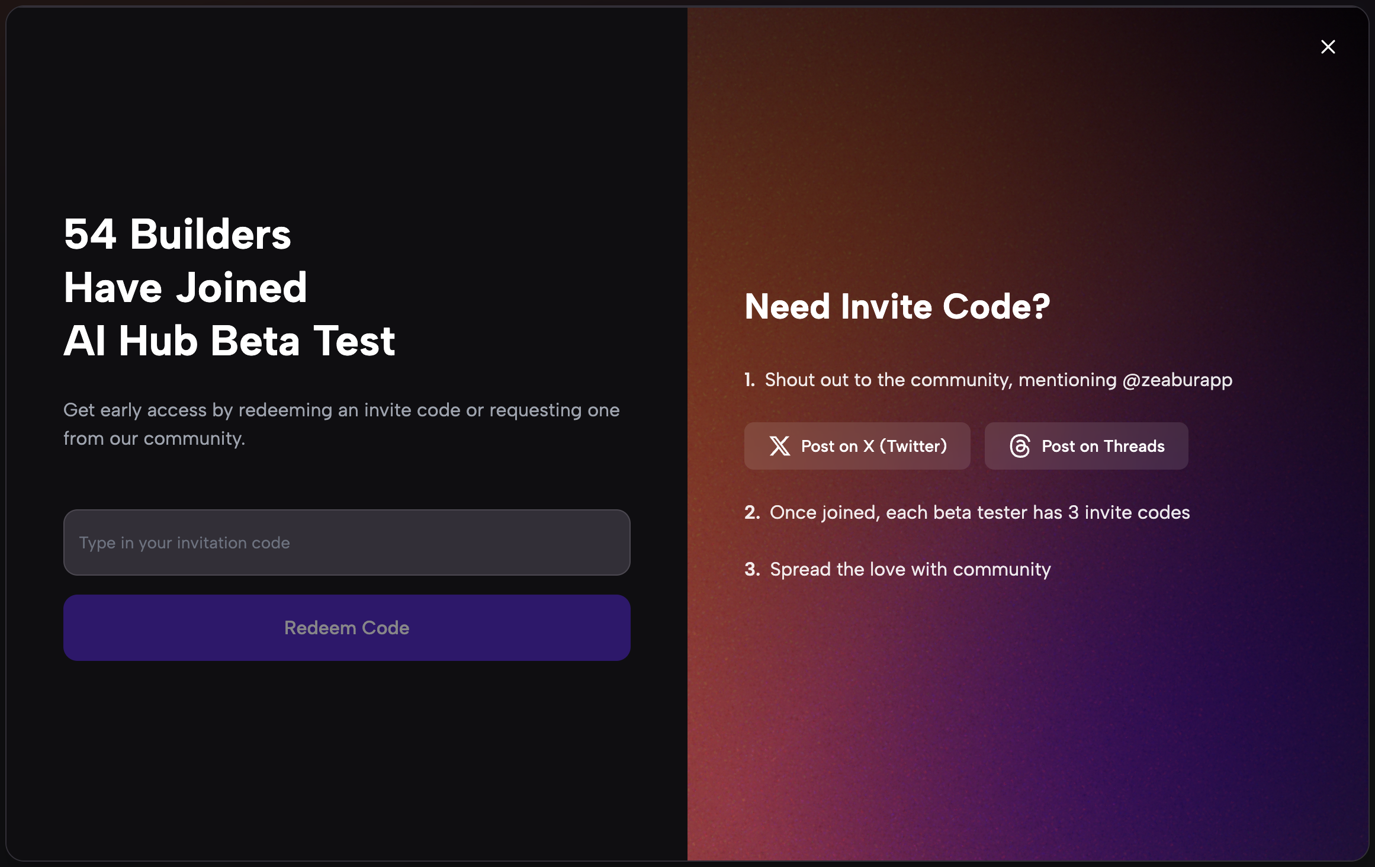Click the Threads logo icon

pyautogui.click(x=1020, y=446)
